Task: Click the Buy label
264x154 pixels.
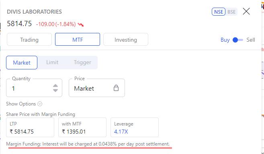Action: click(225, 40)
